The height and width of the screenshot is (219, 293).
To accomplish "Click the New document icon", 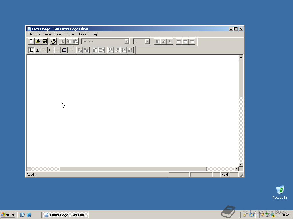I will pos(31,41).
